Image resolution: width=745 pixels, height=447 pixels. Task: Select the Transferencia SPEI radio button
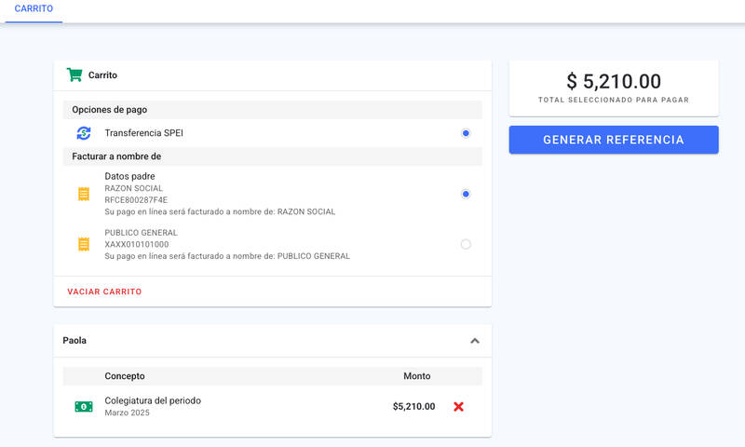[466, 133]
